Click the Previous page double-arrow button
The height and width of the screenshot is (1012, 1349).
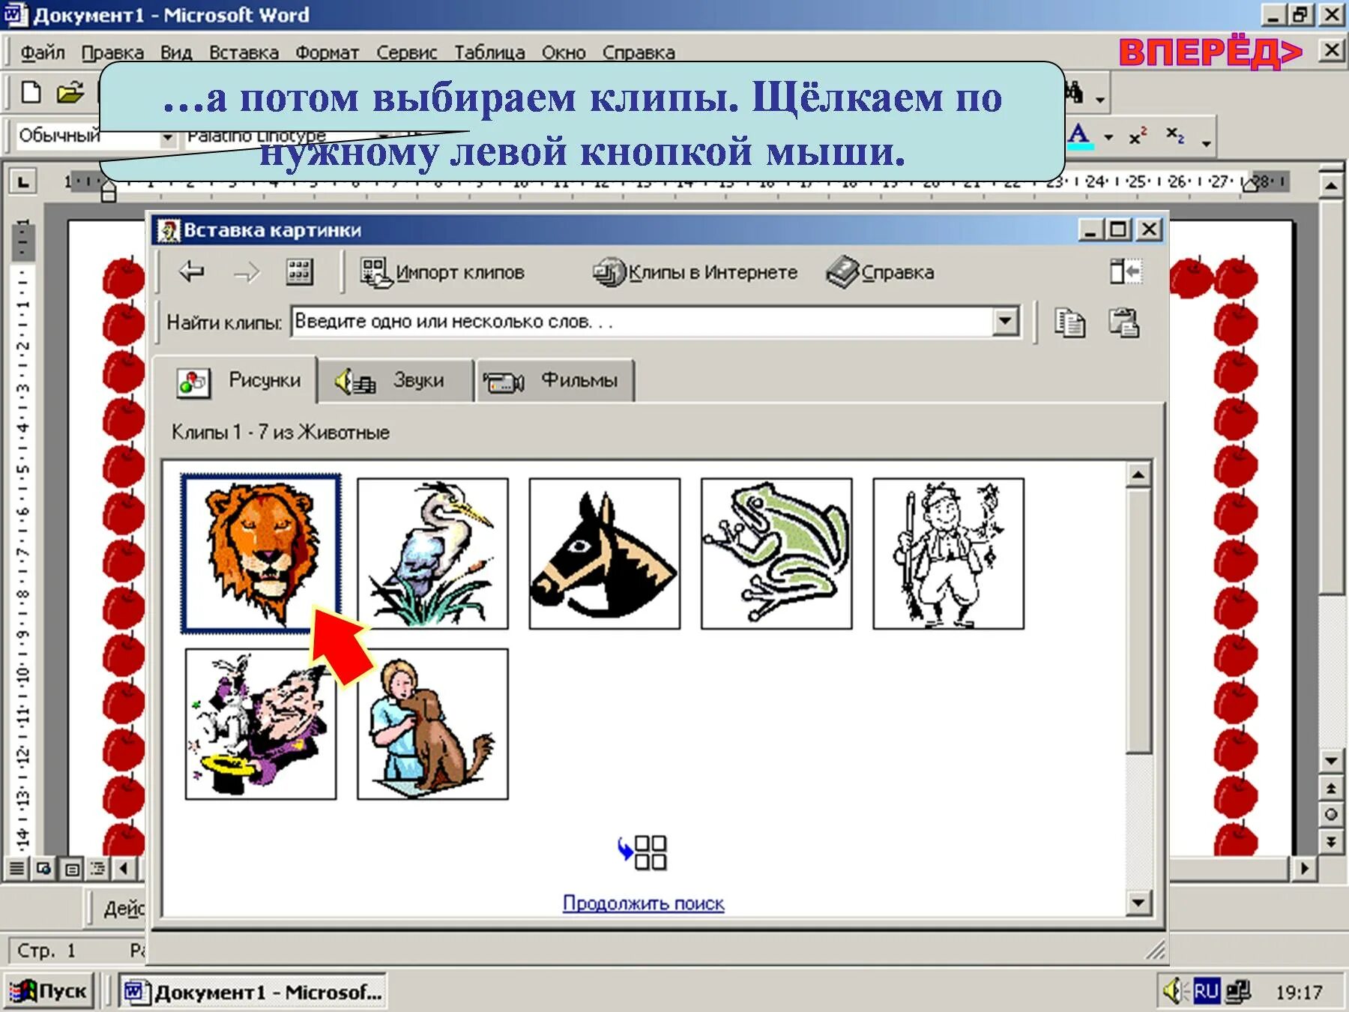pyautogui.click(x=1330, y=788)
